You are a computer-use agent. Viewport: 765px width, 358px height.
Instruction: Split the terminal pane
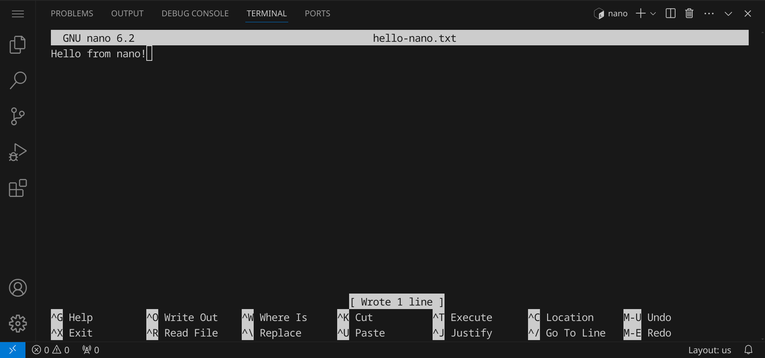pos(670,14)
